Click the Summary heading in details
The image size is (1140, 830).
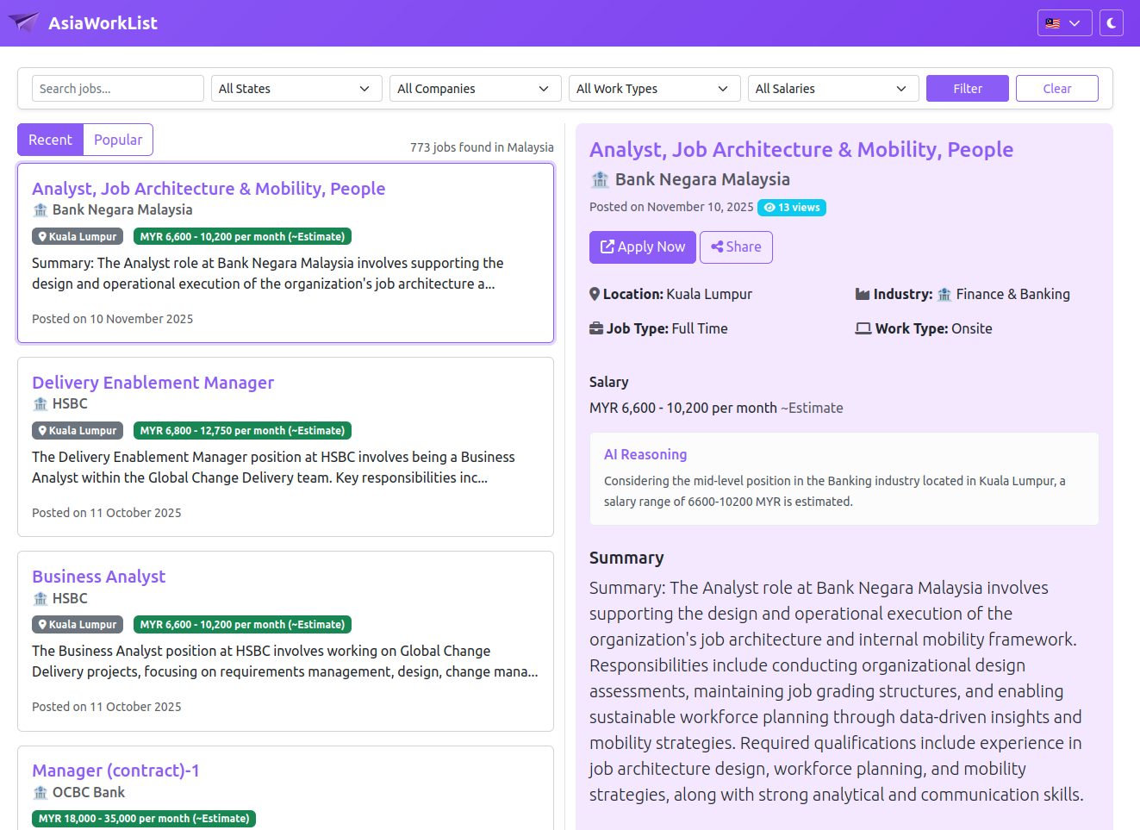[626, 558]
